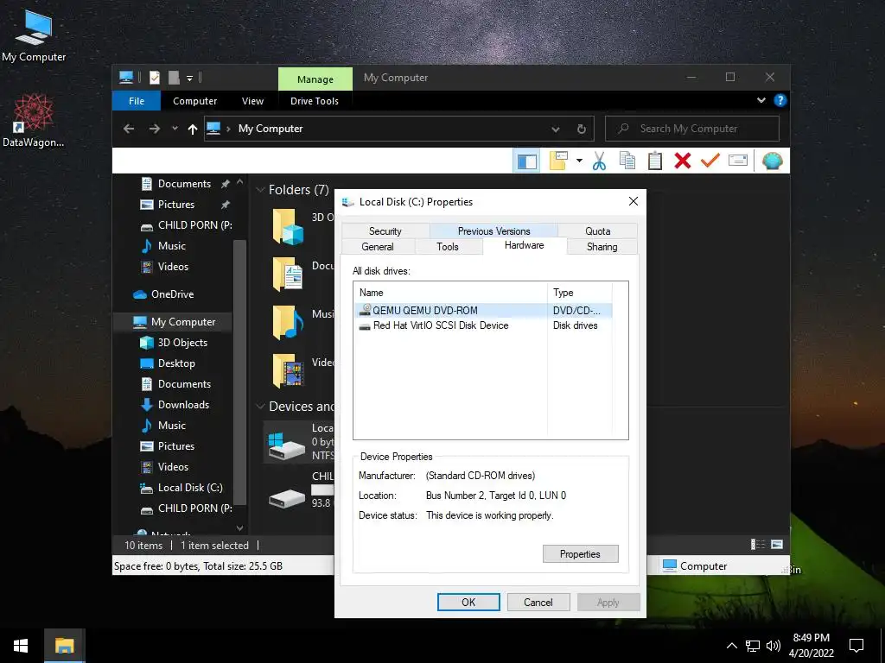The height and width of the screenshot is (663, 885).
Task: Select 3D Objects in navigation pane
Action: (182, 343)
